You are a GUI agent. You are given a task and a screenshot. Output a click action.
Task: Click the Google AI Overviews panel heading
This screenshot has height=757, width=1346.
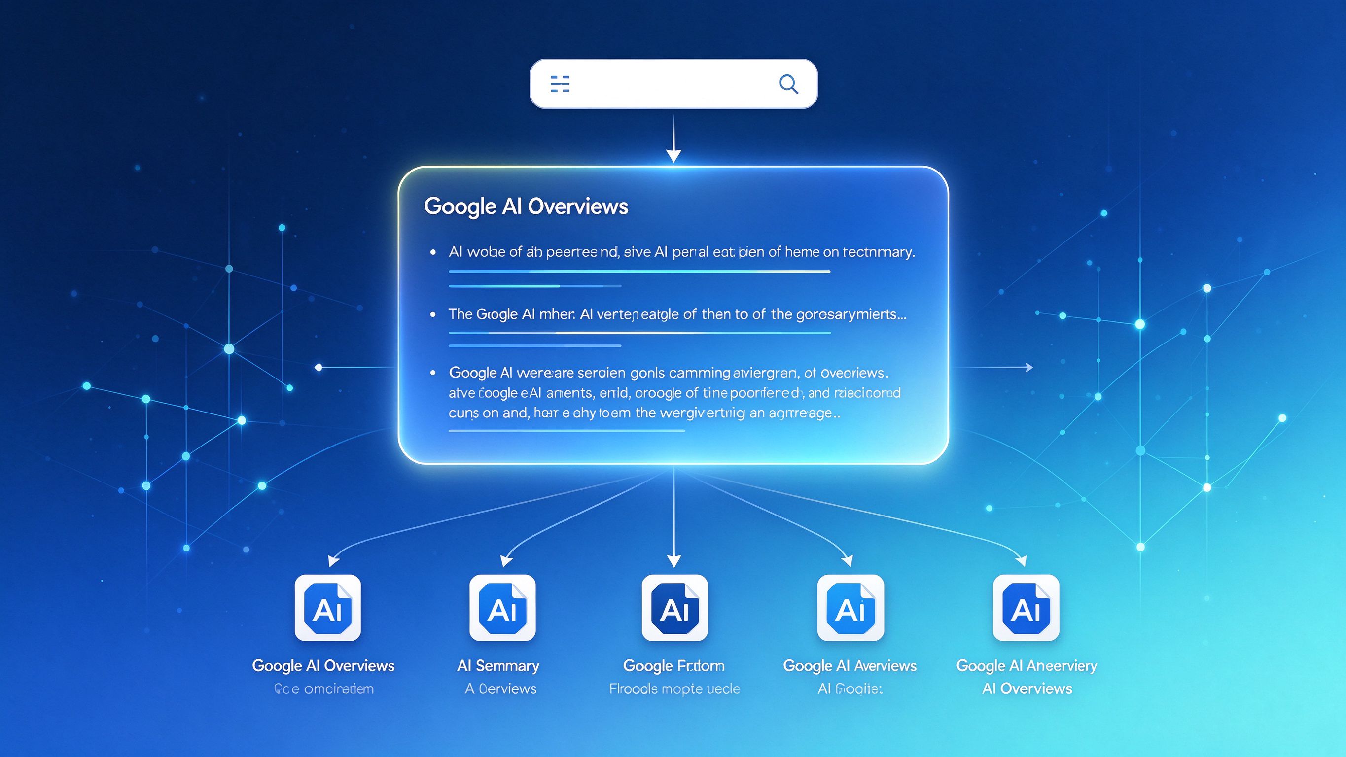tap(526, 206)
